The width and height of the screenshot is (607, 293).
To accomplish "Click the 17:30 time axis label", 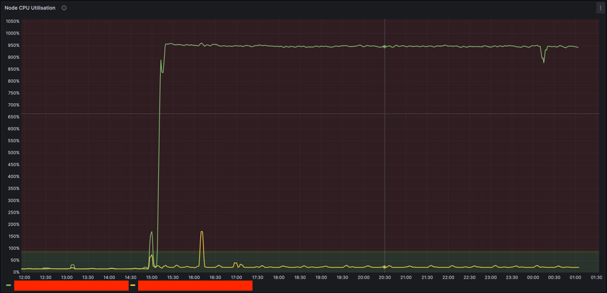I will click(257, 278).
